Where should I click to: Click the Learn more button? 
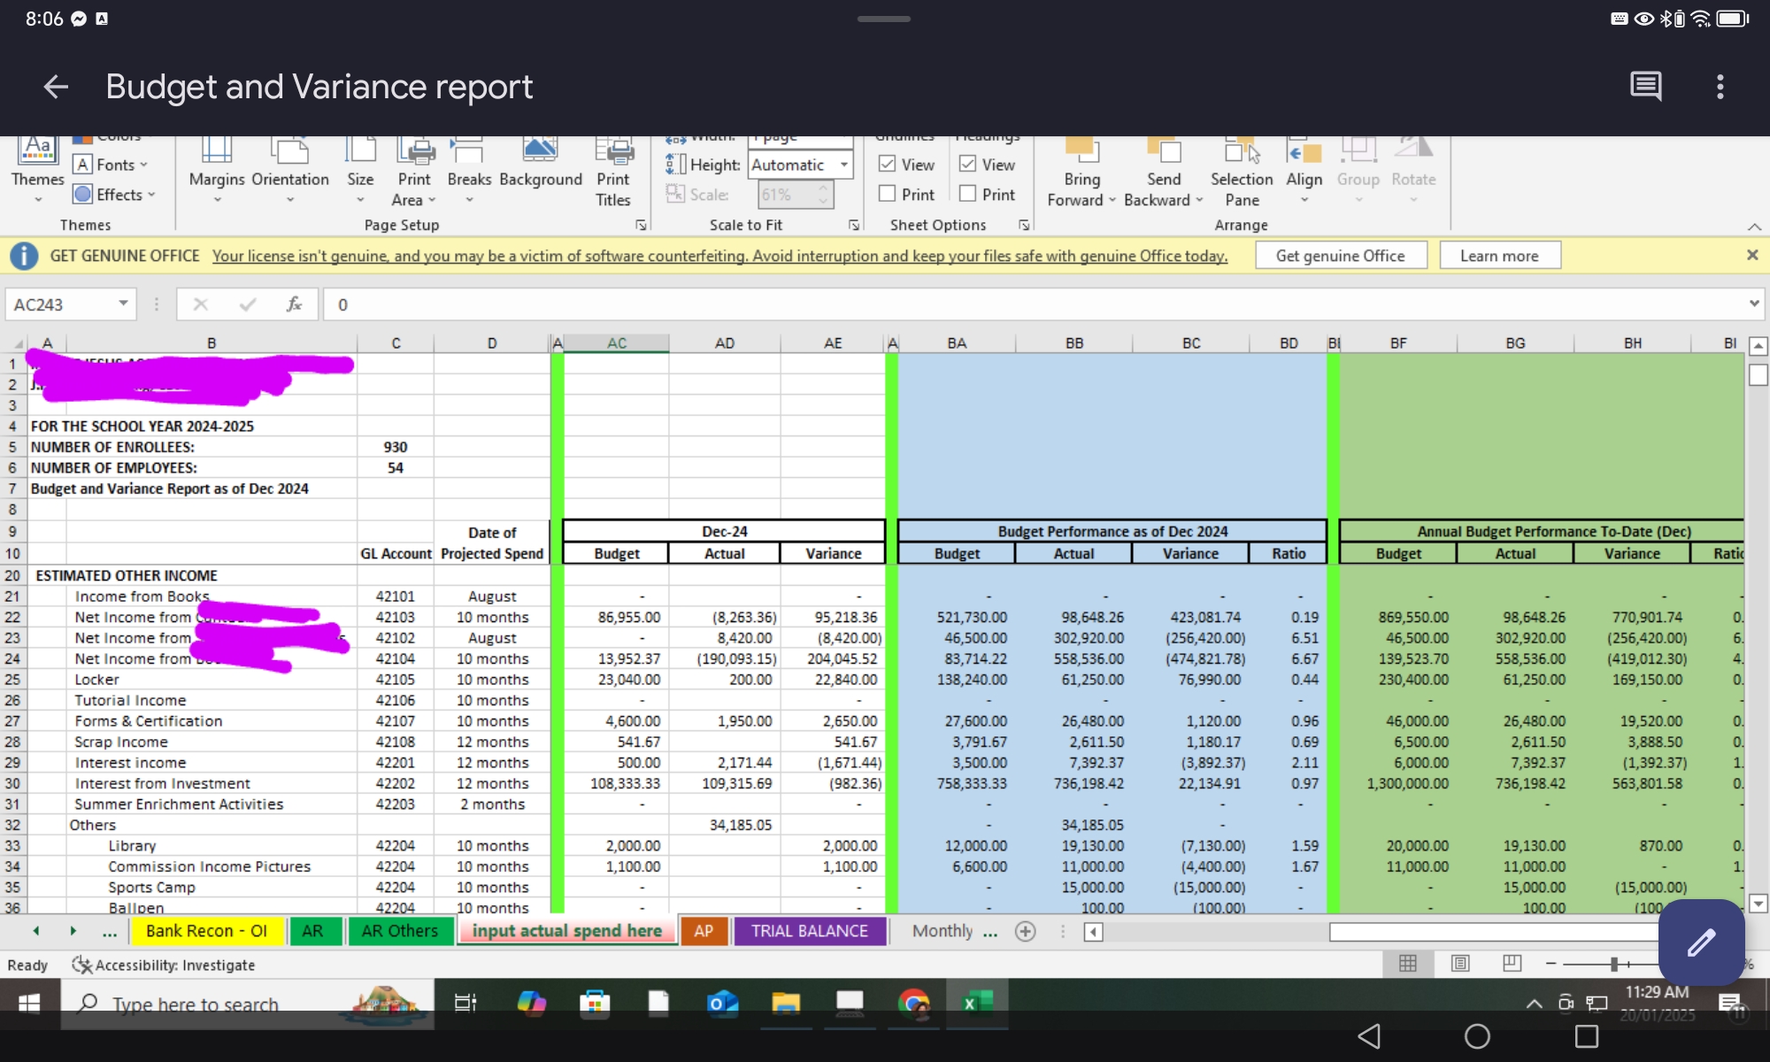coord(1499,256)
